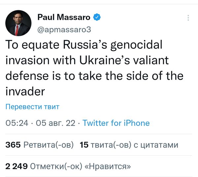Open the "Twitter for iPhone" source link
The image size is (198, 177).
(x=116, y=123)
